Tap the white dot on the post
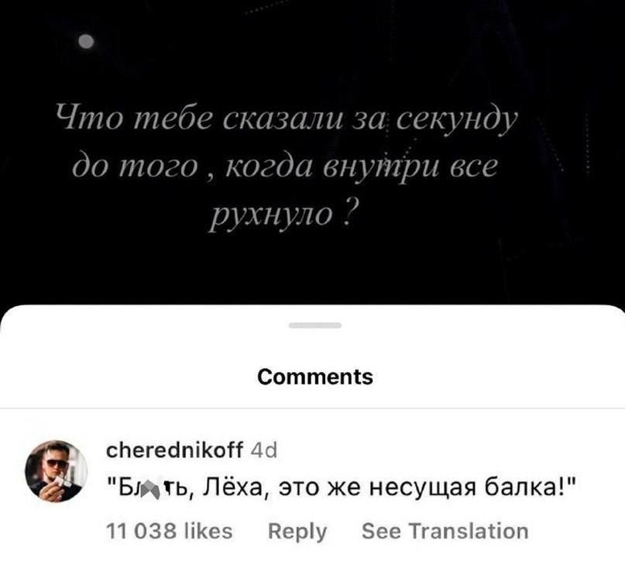 point(86,42)
